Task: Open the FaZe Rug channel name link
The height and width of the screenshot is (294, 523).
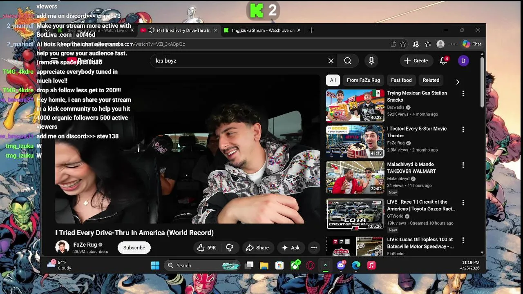Action: (x=85, y=245)
